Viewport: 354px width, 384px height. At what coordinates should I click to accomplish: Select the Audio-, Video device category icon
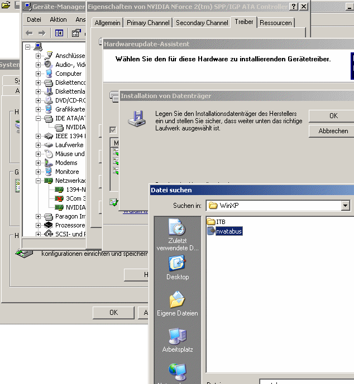(x=49, y=65)
